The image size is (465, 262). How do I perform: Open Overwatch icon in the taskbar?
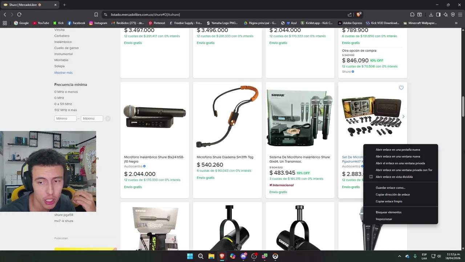pyautogui.click(x=275, y=256)
